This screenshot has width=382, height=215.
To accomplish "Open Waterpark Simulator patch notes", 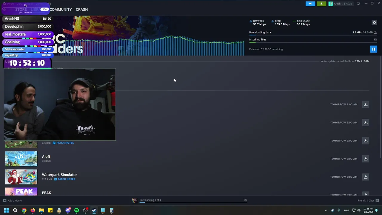I will pos(65,179).
